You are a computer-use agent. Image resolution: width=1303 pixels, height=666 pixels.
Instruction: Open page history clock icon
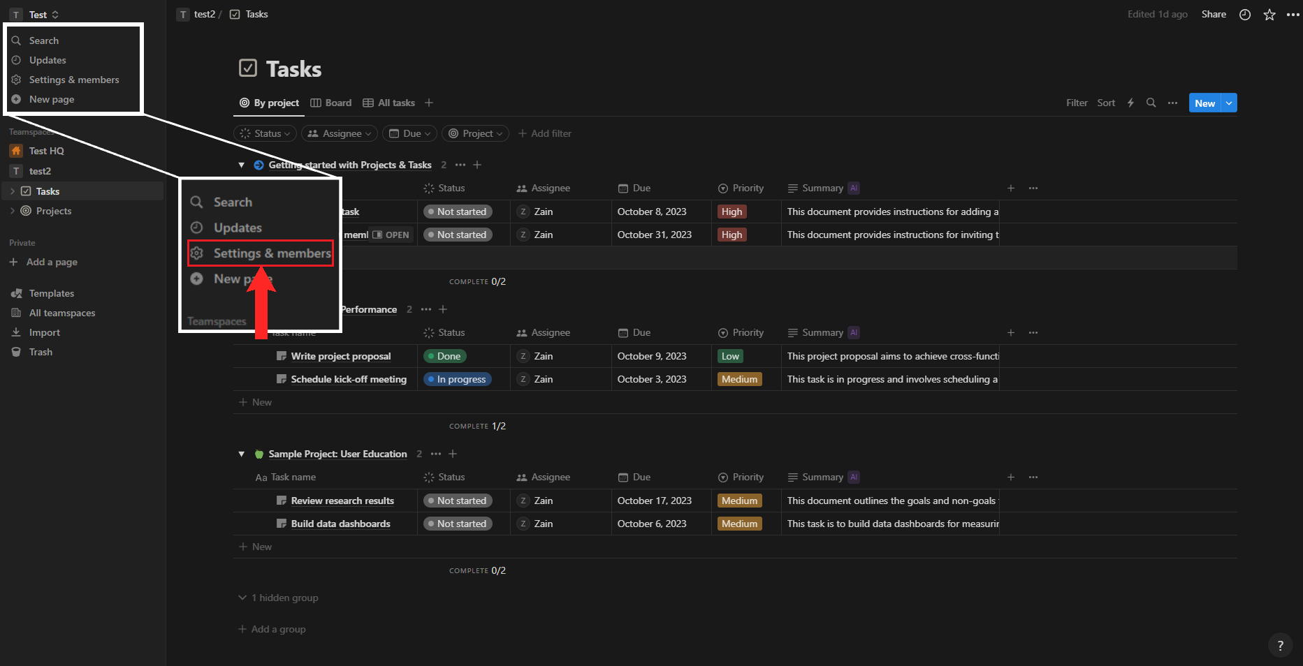pyautogui.click(x=1244, y=15)
